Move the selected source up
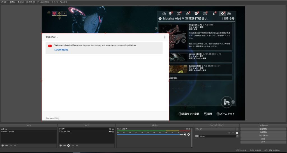Image resolution: width=287 pixels, height=153 pixels. coord(73,145)
